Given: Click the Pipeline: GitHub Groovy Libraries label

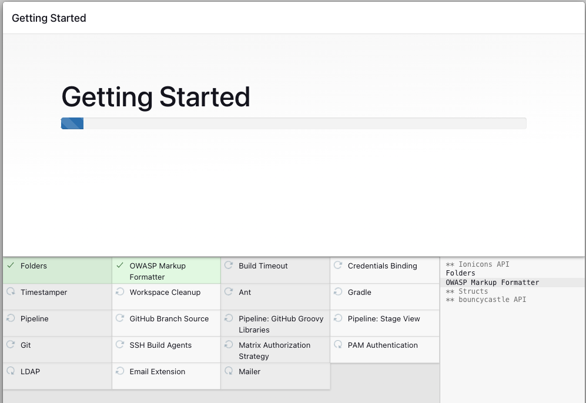Looking at the screenshot, I should pyautogui.click(x=281, y=324).
